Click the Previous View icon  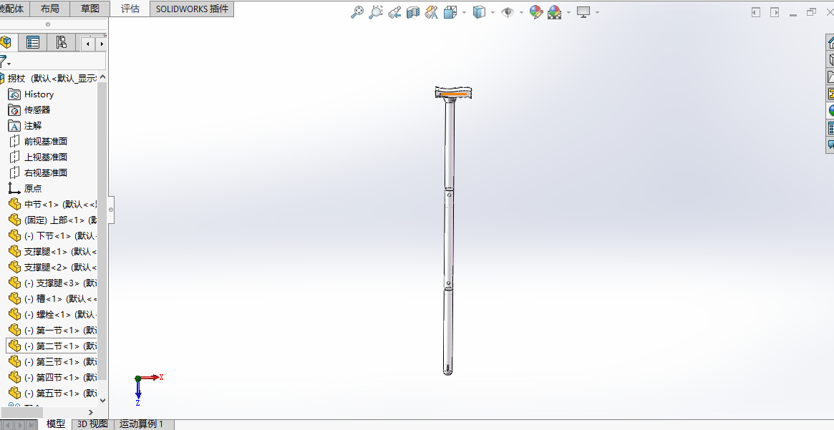394,12
